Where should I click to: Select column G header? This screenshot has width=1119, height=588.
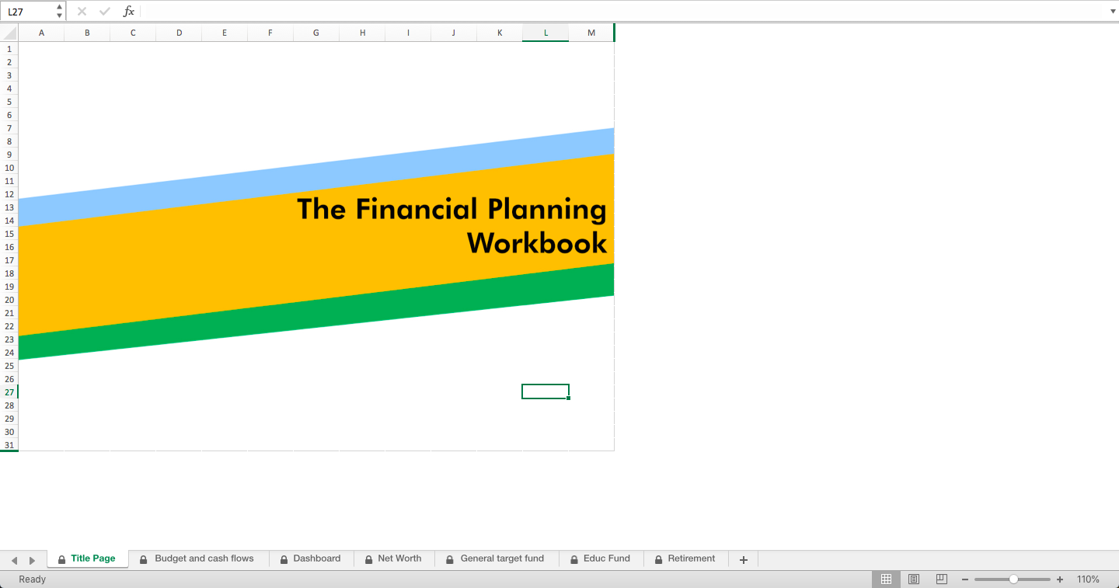[316, 33]
